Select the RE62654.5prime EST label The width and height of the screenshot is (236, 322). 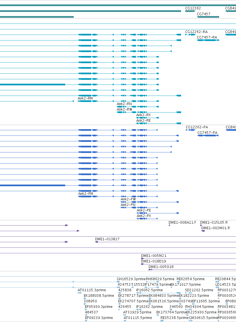click(191, 279)
